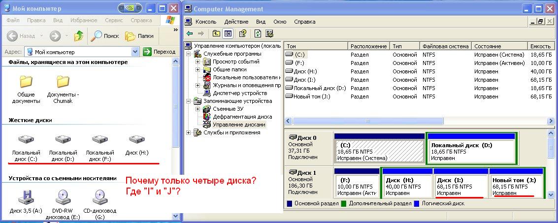Click the Up one level toolbar icon in Computer Management
This screenshot has height=223, width=558.
point(216,33)
